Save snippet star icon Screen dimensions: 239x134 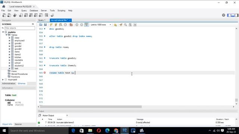pyautogui.click(x=115, y=25)
